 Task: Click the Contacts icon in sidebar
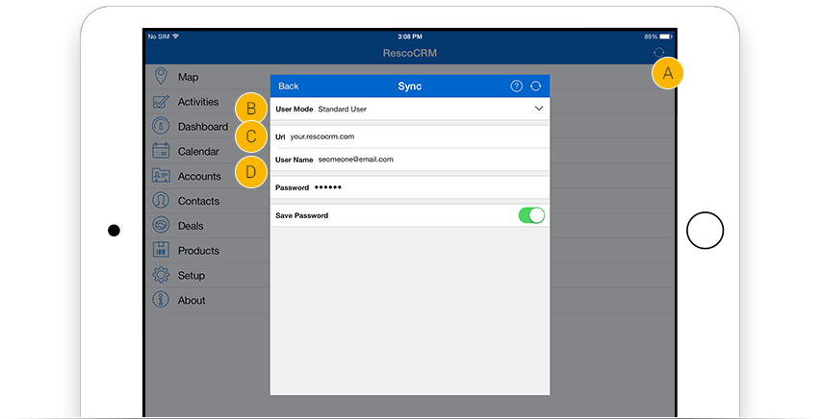161,201
